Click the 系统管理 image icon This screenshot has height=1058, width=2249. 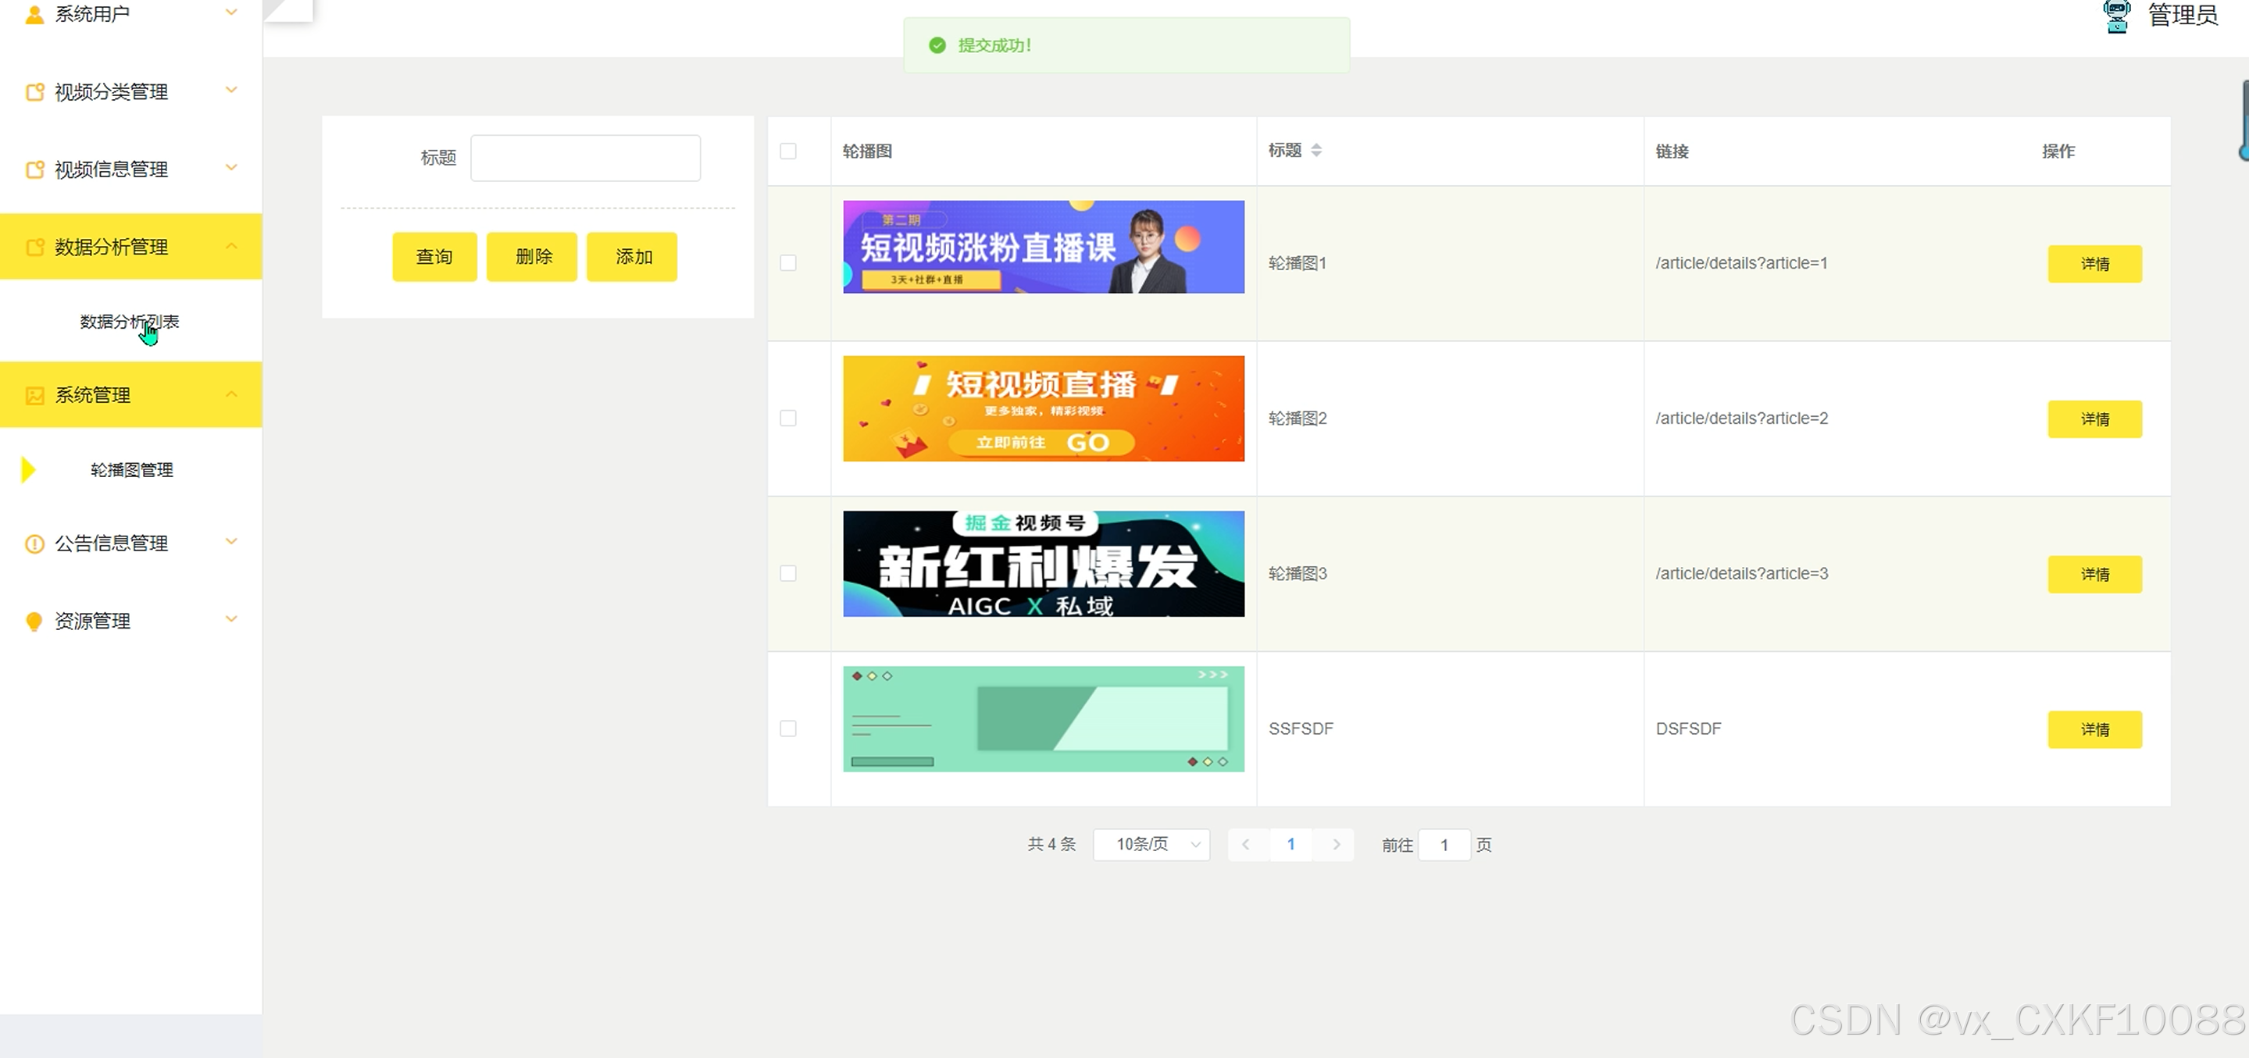pyautogui.click(x=34, y=395)
